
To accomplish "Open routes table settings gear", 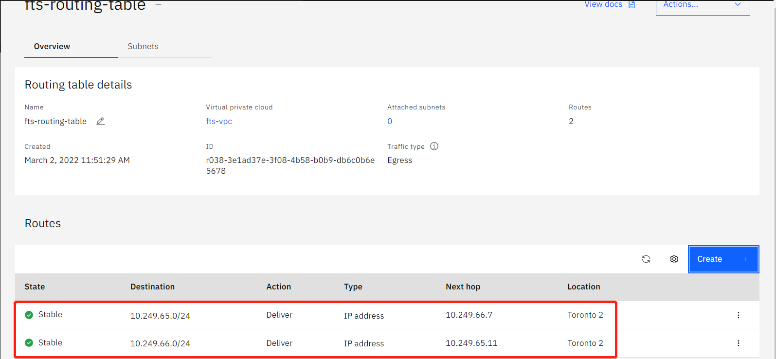I will click(x=674, y=259).
